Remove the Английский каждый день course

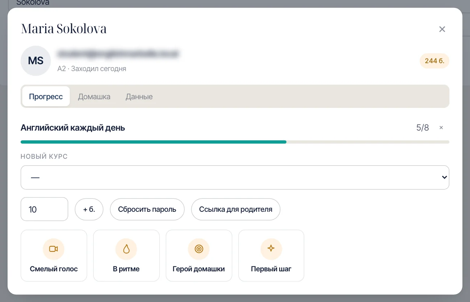tap(441, 128)
